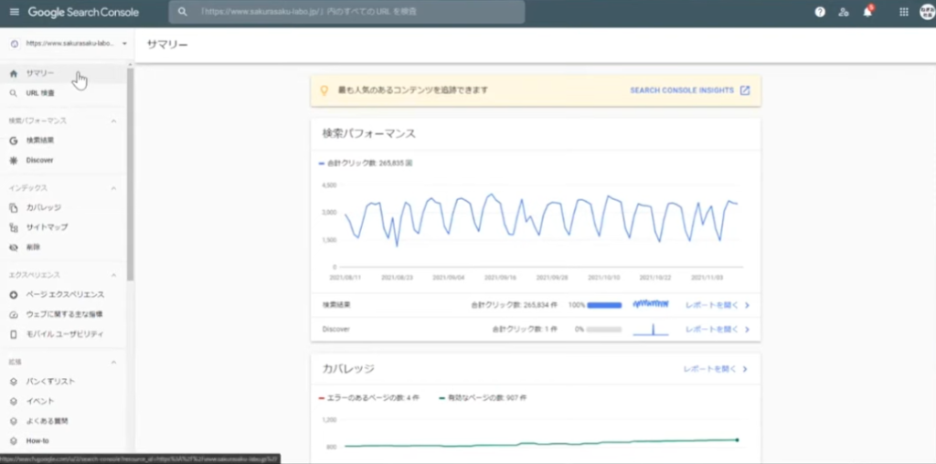Click the Google Search Console logo
The width and height of the screenshot is (936, 464).
tap(83, 12)
